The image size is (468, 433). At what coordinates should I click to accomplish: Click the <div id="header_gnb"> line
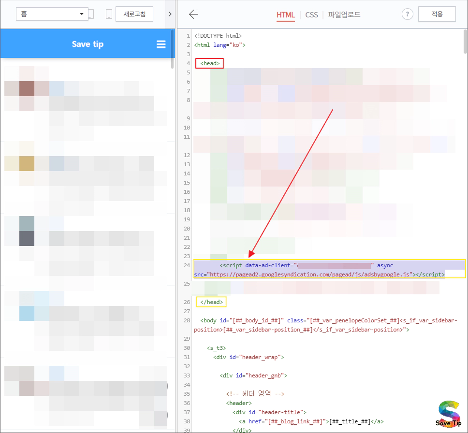pyautogui.click(x=253, y=375)
